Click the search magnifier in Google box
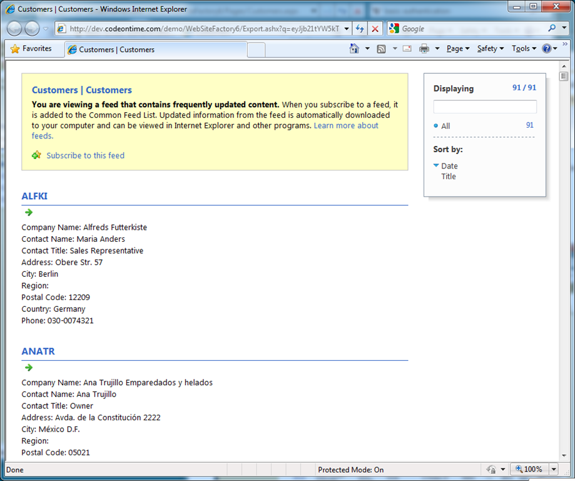Viewport: 575px width, 481px height. 552,28
